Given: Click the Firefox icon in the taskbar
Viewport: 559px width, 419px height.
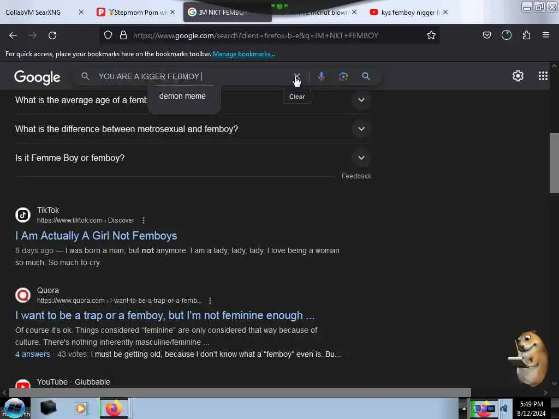Looking at the screenshot, I should pos(114,408).
